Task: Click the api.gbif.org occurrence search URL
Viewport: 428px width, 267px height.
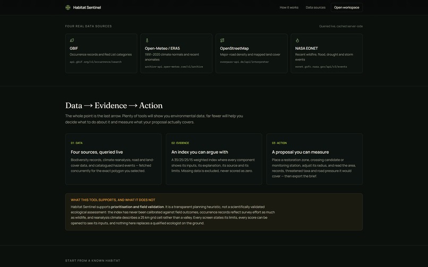Action: click(96, 62)
